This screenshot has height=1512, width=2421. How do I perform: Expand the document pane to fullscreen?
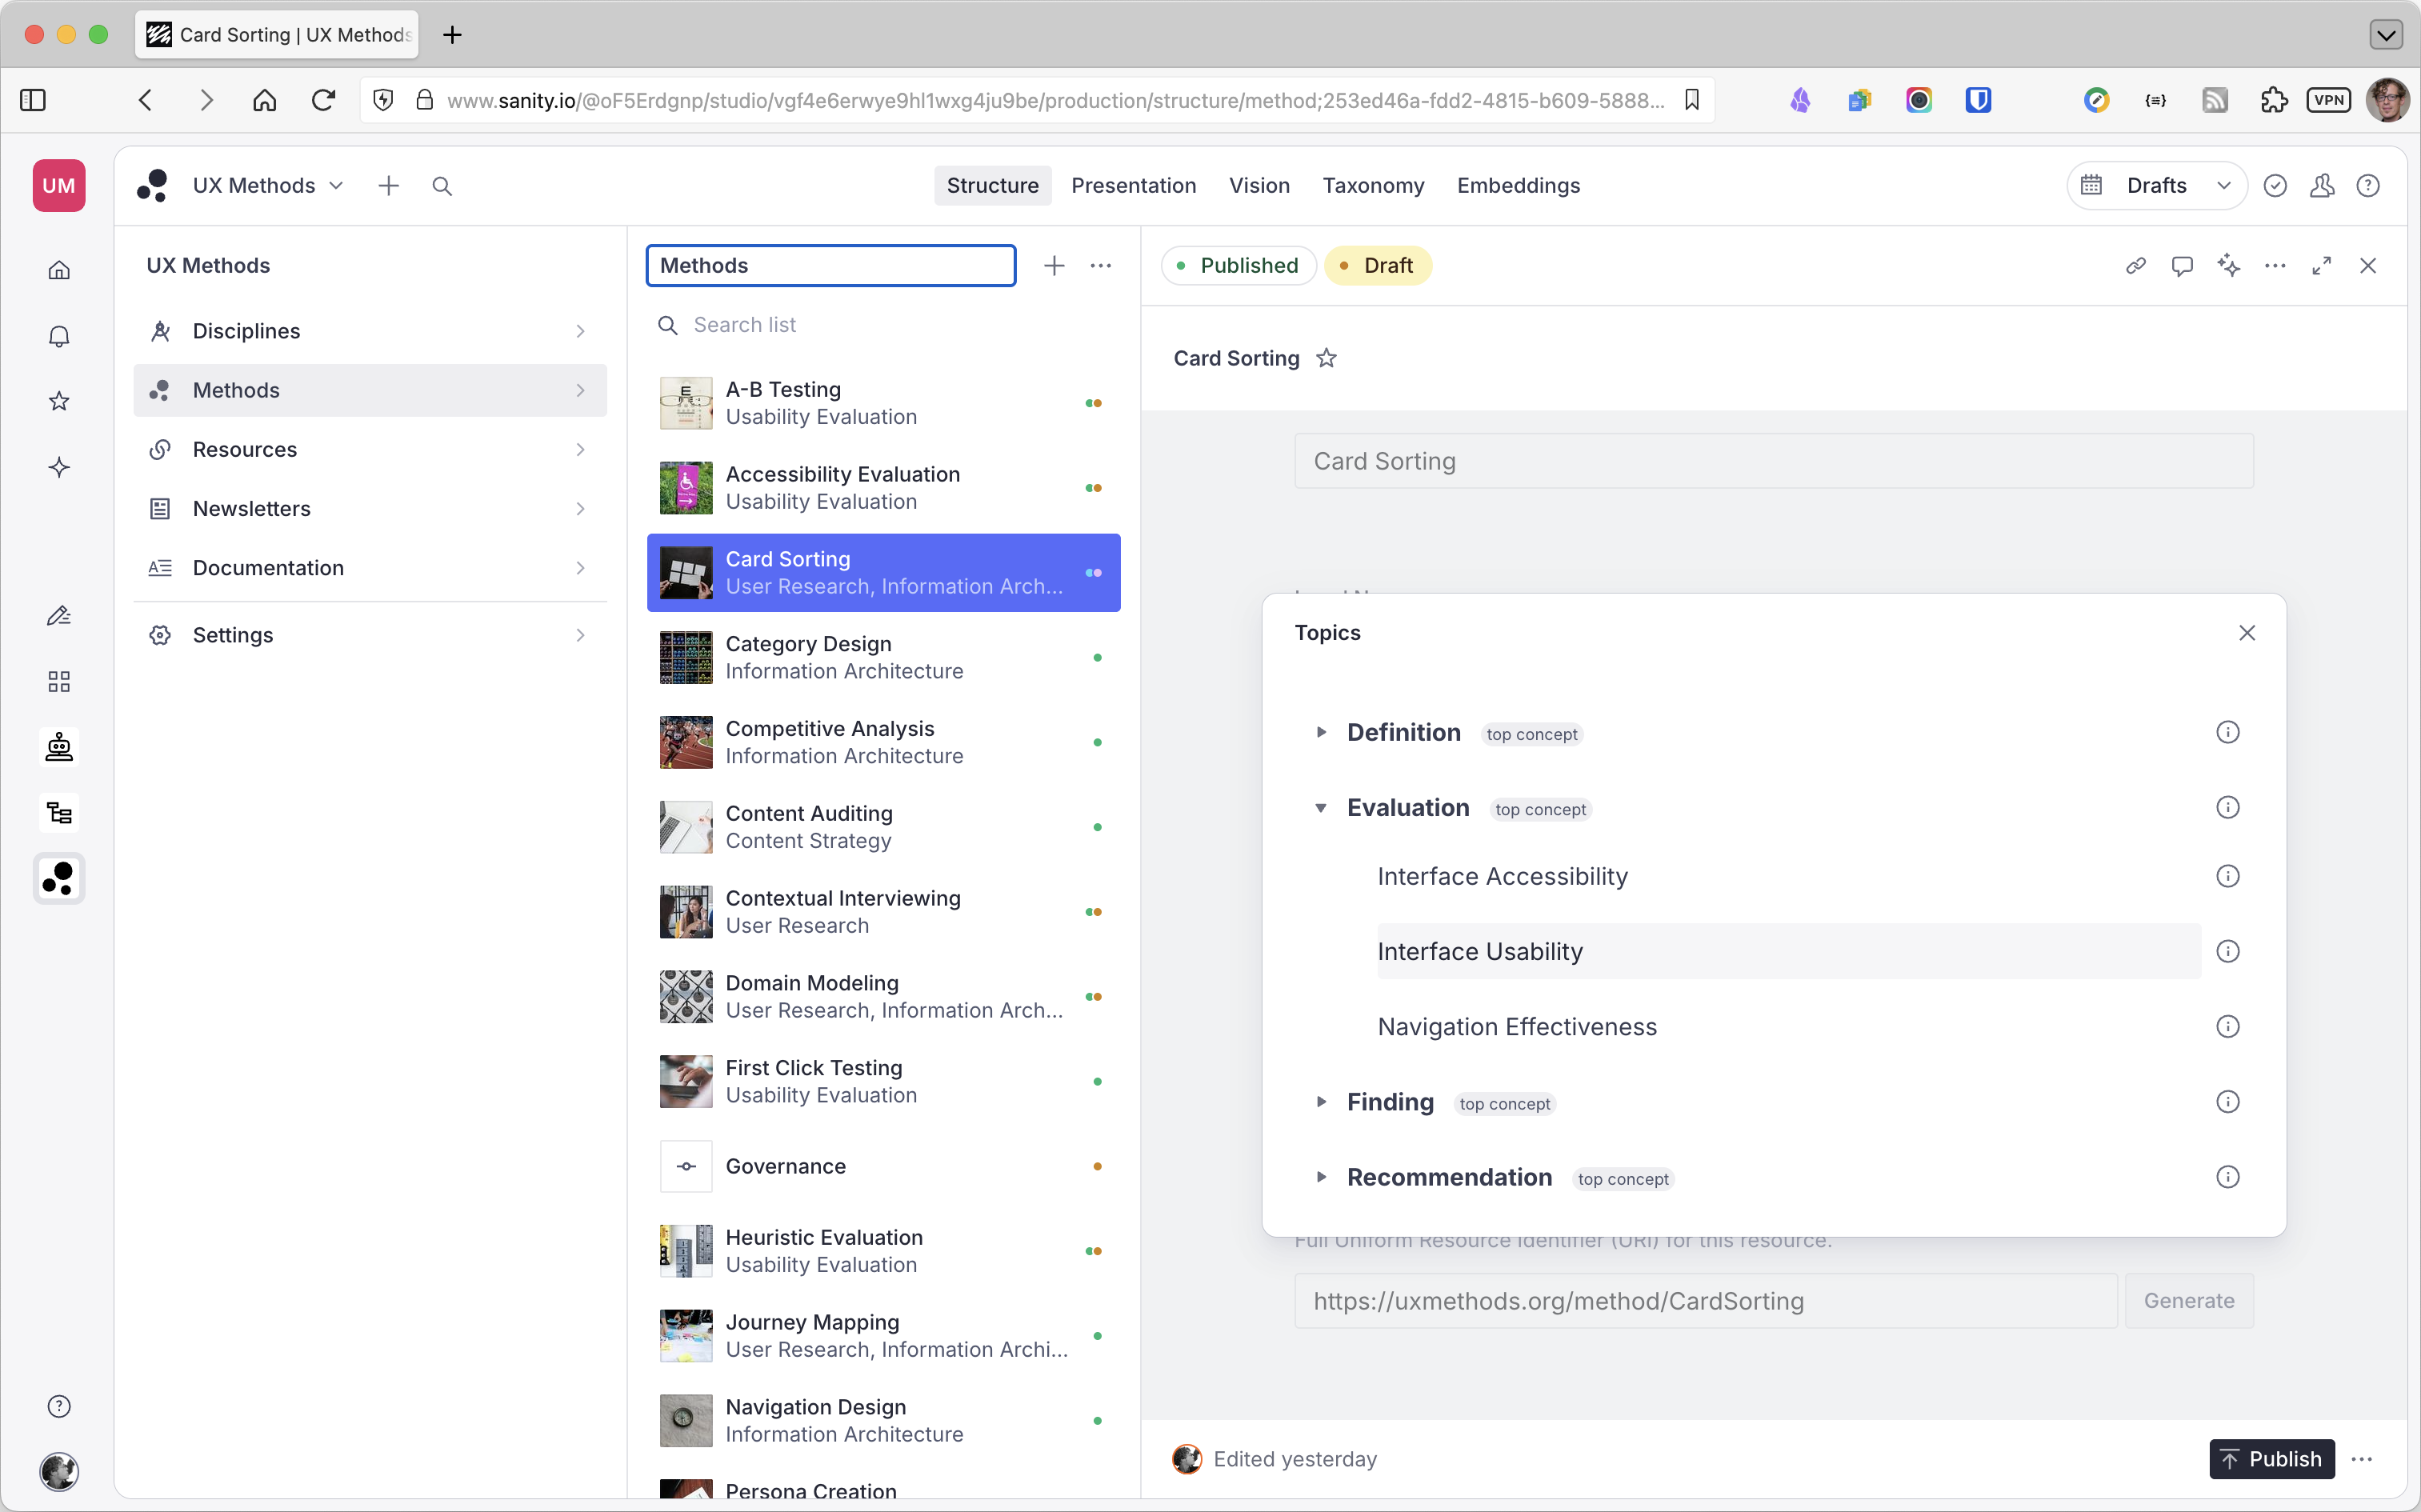click(2322, 265)
